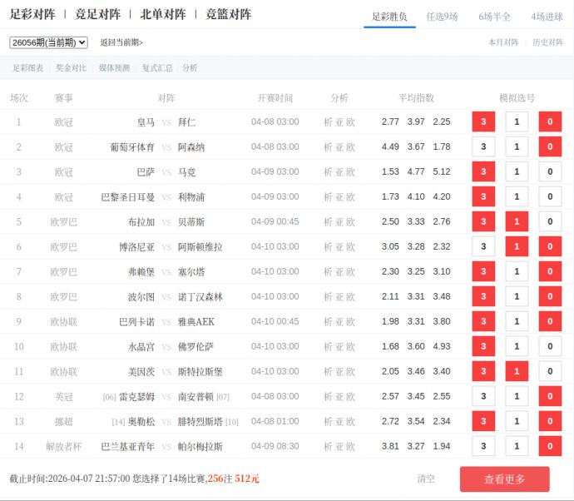Viewport: 574px width, 501px height.
Task: Click 欧 odds link for 波尔图 match
Action: 350,297
